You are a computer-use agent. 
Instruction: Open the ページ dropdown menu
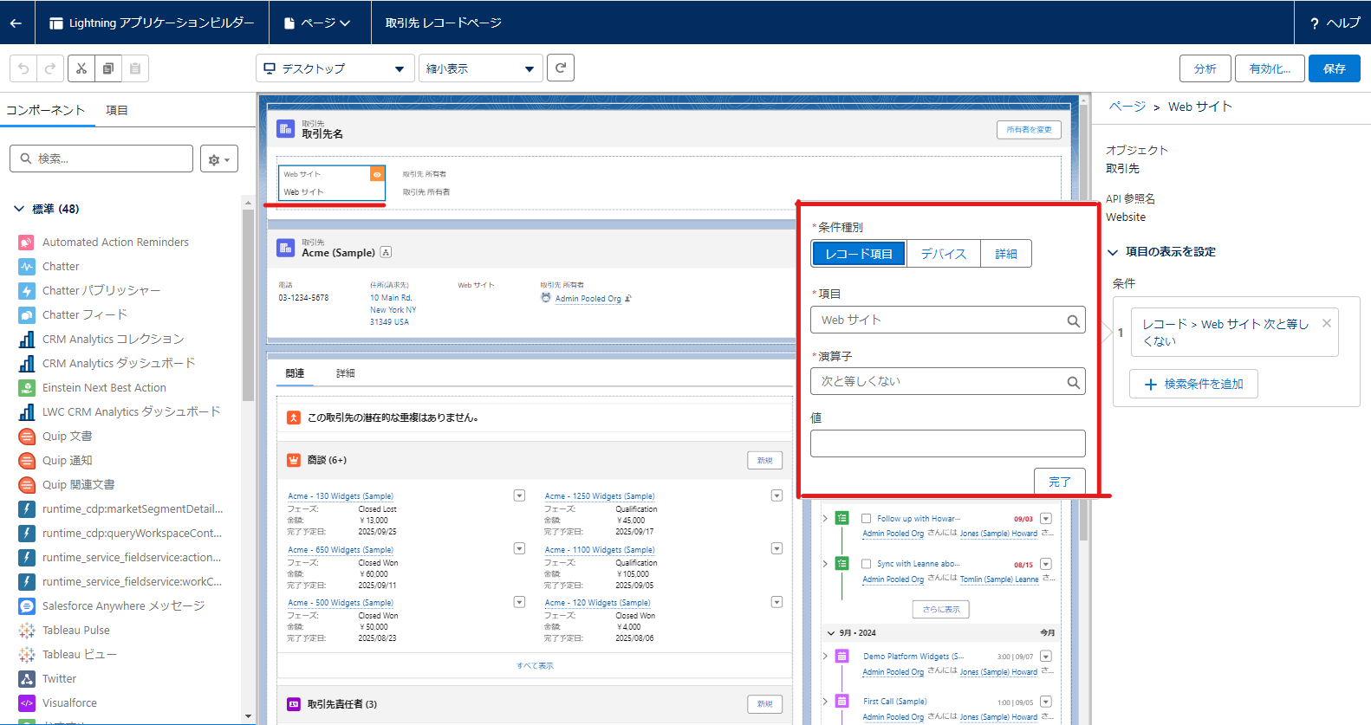318,23
